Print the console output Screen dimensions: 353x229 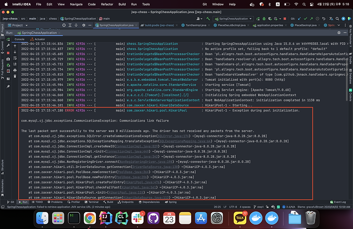tap(15, 70)
